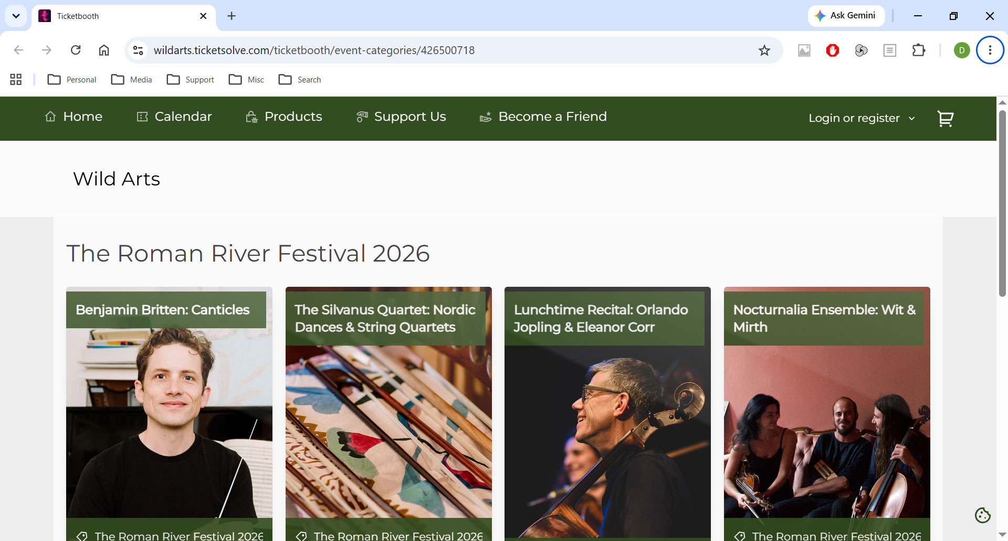This screenshot has width=1008, height=541.
Task: Open the apps grid shortcut
Action: pyautogui.click(x=16, y=79)
